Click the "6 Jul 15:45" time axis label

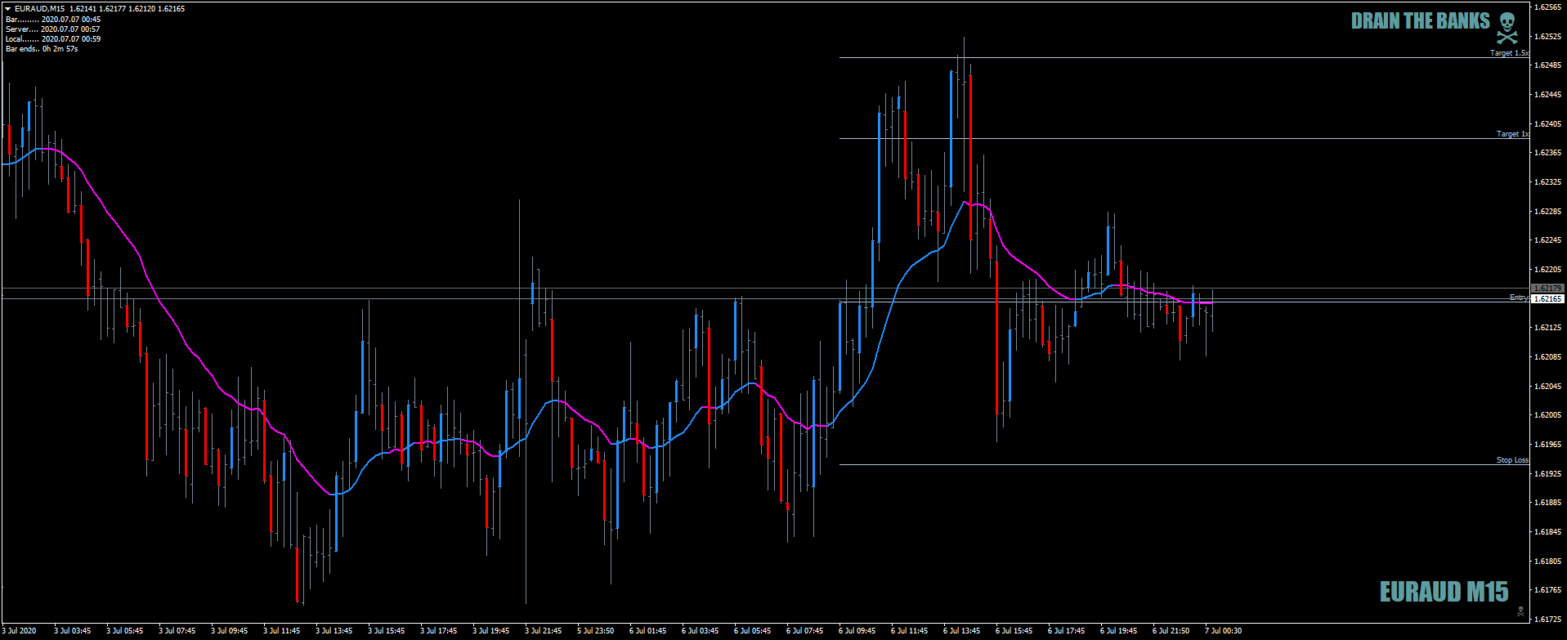(1014, 631)
